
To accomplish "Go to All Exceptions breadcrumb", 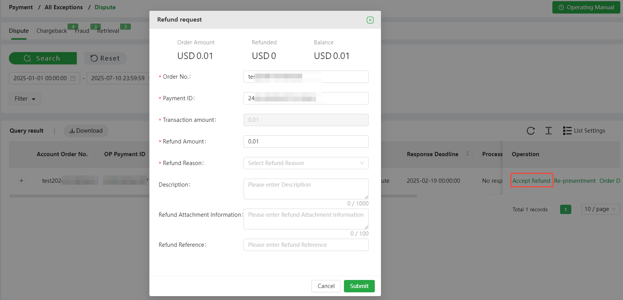I will (x=64, y=7).
